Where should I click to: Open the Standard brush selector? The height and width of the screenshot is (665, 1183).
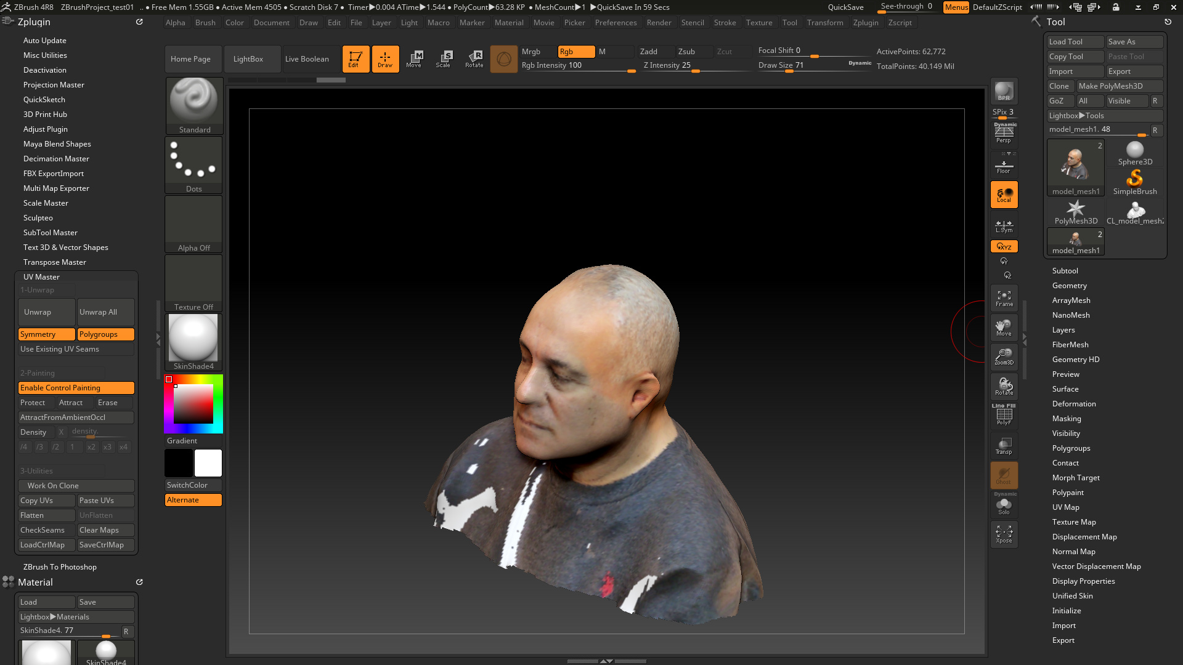(x=194, y=105)
